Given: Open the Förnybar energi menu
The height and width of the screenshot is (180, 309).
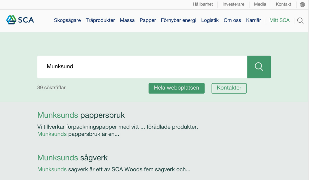Looking at the screenshot, I should pyautogui.click(x=179, y=20).
